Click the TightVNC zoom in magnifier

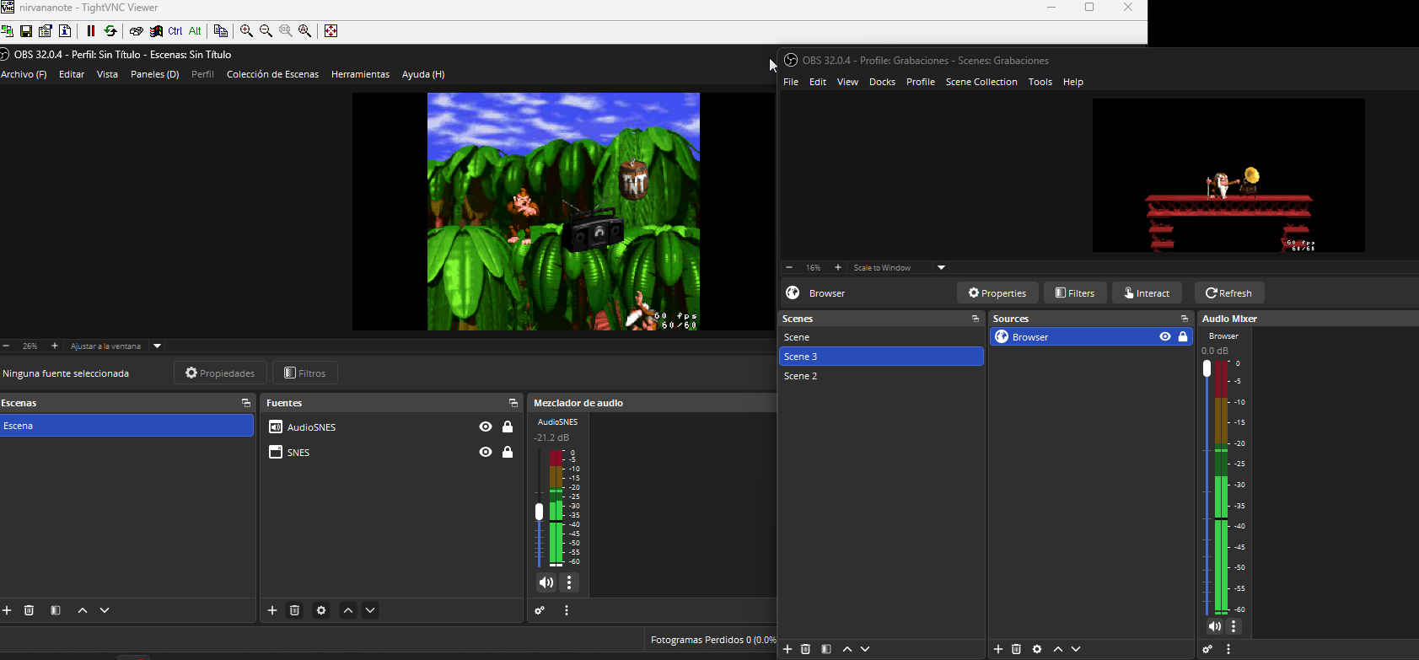pyautogui.click(x=246, y=31)
